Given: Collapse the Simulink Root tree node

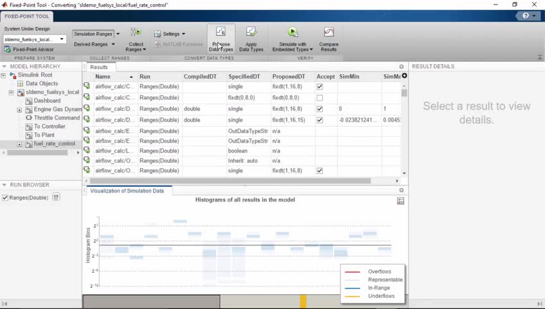Looking at the screenshot, I should click(x=3, y=75).
